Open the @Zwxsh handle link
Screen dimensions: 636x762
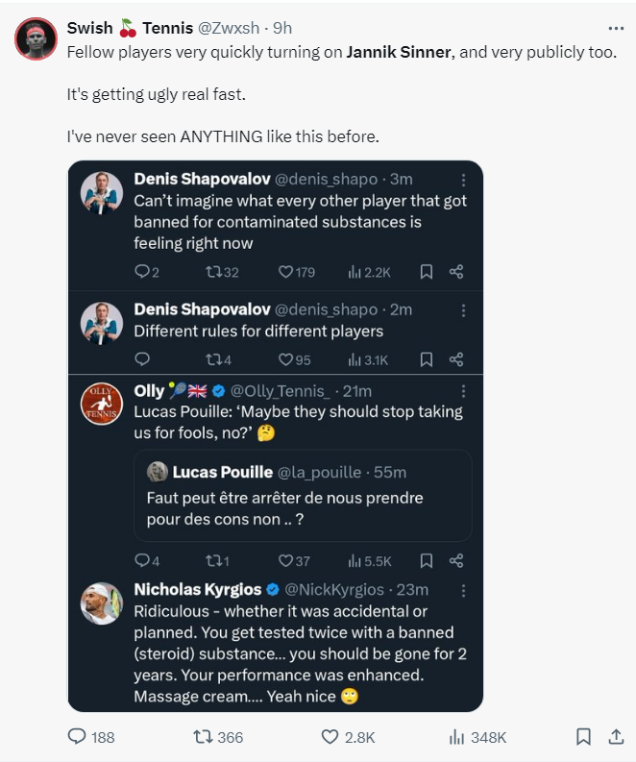pos(229,28)
